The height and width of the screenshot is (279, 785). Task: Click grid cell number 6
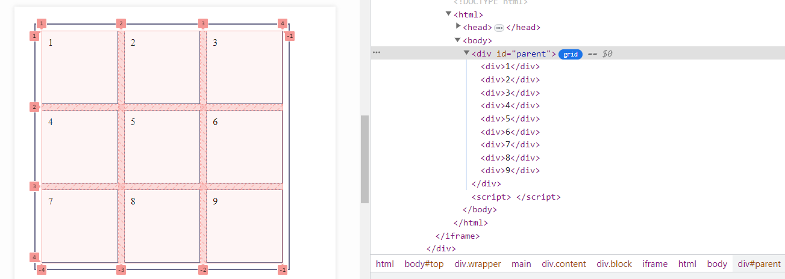click(x=244, y=147)
